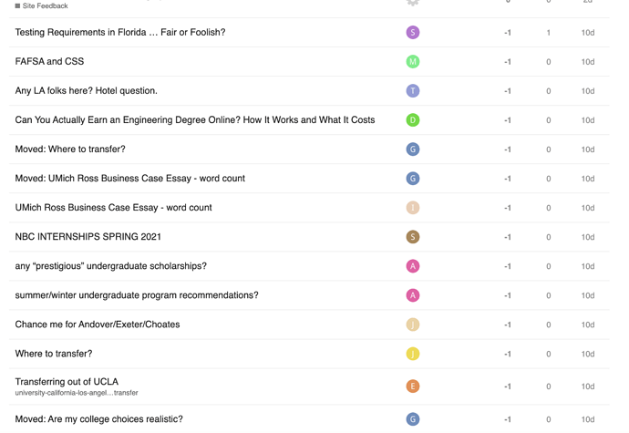Open topic NBC INTERNSHIPS SPRING 2021
The image size is (629, 433).
click(88, 237)
